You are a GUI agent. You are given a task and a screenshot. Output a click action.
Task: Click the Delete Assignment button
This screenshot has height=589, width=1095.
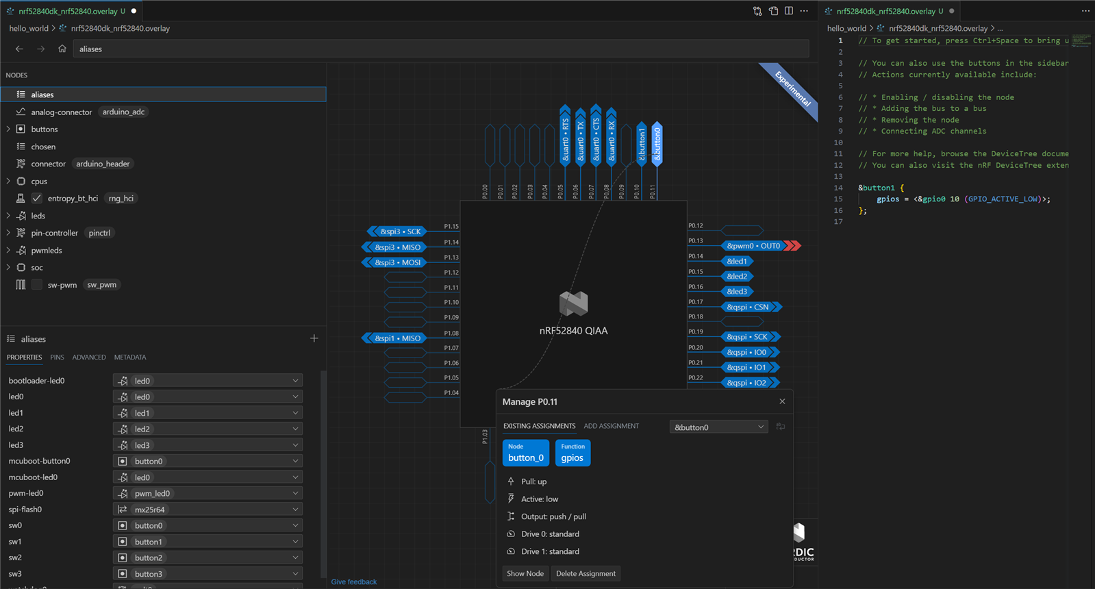[x=586, y=574]
